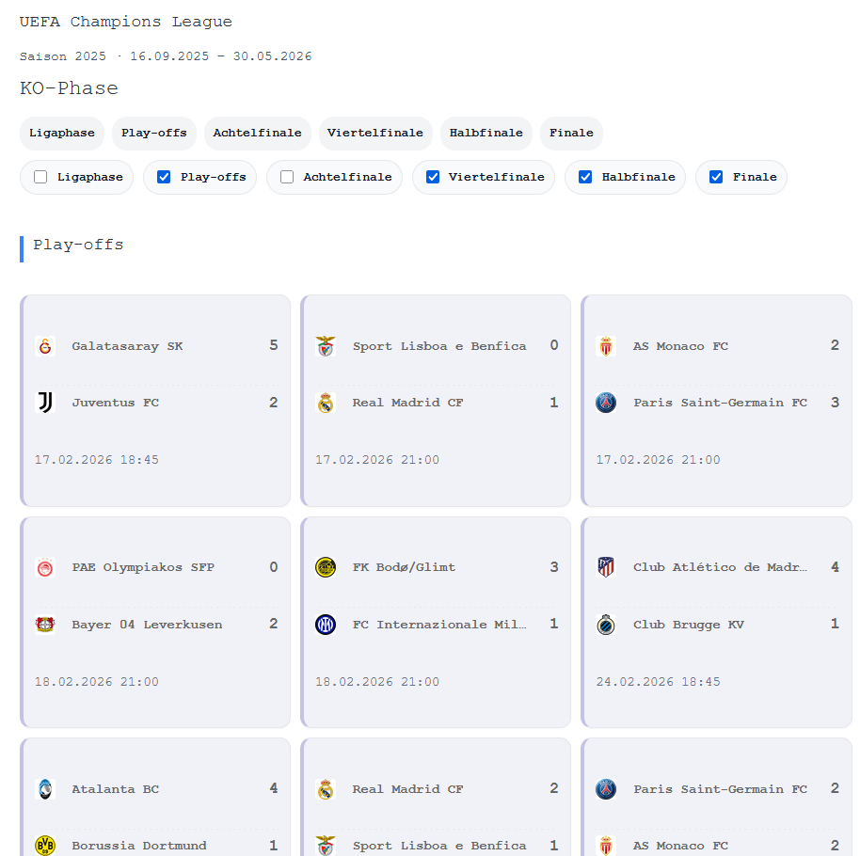Enable the Ligaphase checkbox

pyautogui.click(x=40, y=177)
